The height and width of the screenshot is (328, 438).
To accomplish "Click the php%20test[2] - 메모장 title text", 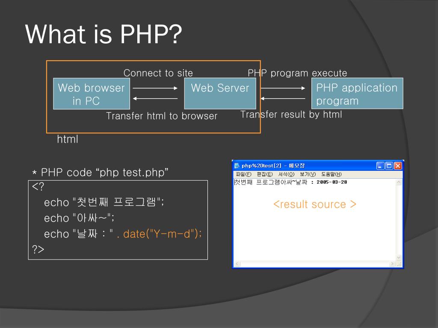I will pos(273,166).
